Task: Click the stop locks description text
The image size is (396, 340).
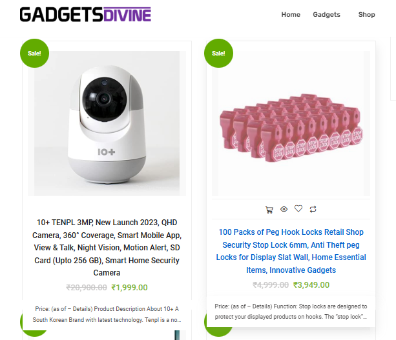Action: point(291,312)
